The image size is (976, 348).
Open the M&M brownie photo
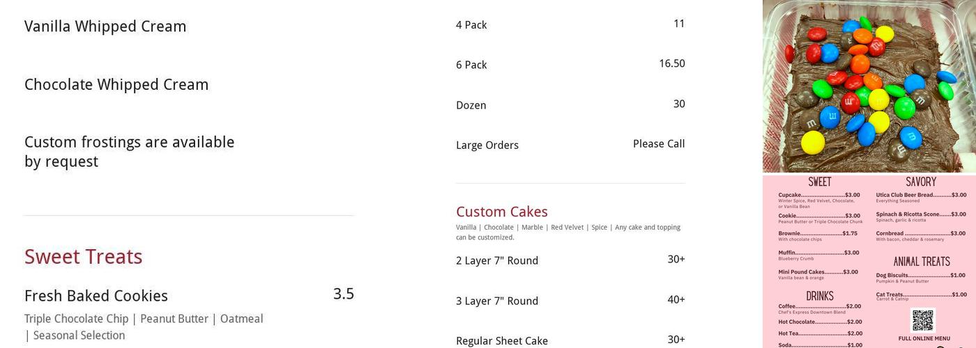click(x=869, y=86)
